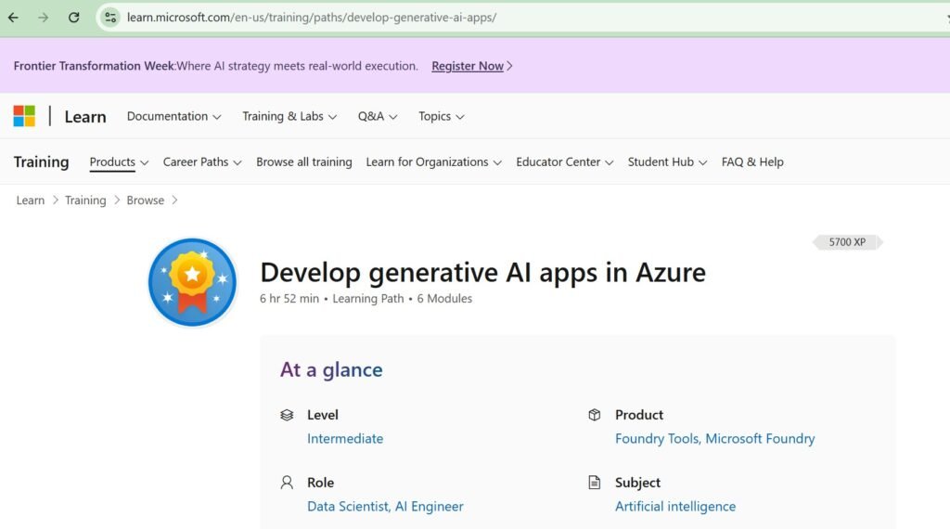The height and width of the screenshot is (529, 950).
Task: Open site information icon in address bar
Action: click(110, 18)
